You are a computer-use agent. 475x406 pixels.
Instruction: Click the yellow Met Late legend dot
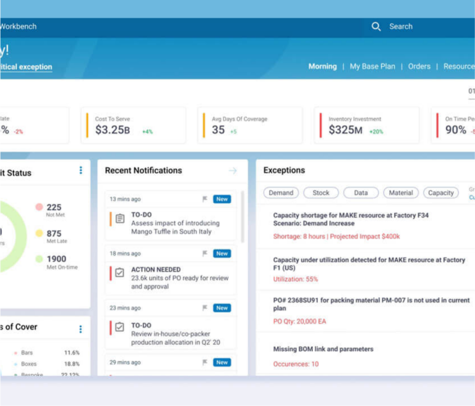click(x=39, y=233)
